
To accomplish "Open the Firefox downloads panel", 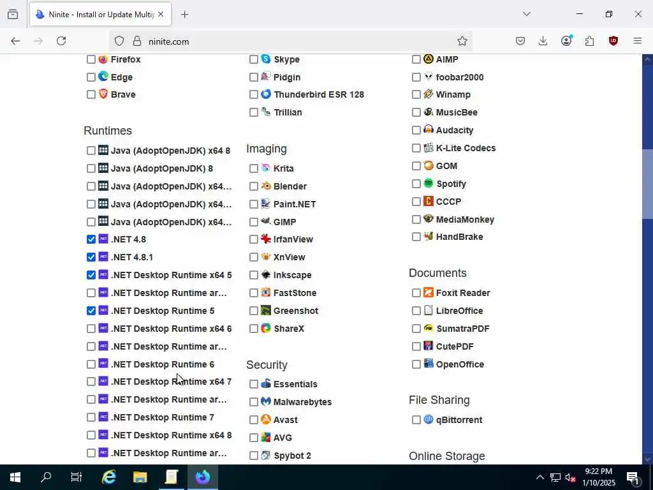I will click(x=543, y=41).
